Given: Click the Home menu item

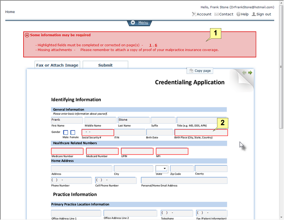Looking at the screenshot, I should 10,12.
